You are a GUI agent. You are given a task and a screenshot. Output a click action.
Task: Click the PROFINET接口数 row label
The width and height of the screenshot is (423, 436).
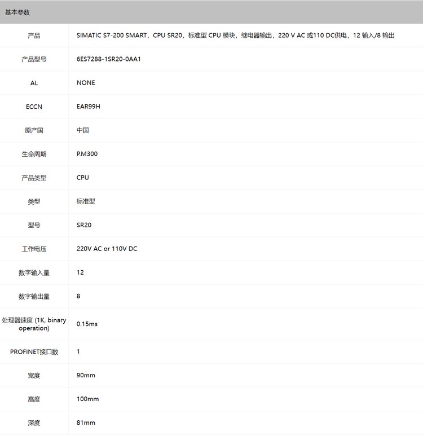tap(34, 351)
